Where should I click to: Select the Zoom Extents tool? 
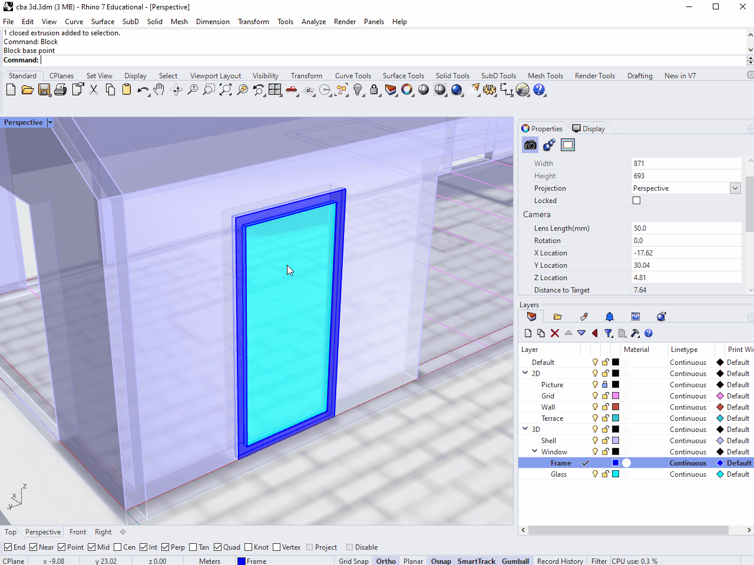pyautogui.click(x=224, y=89)
